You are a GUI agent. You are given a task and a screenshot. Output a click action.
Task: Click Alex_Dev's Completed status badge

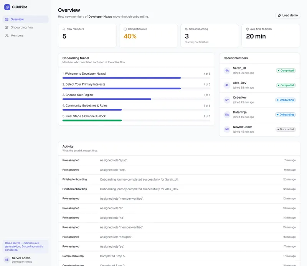(286, 85)
